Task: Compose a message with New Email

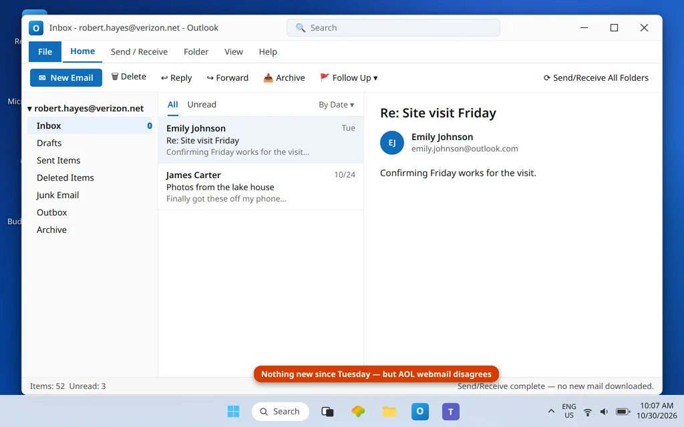Action: coord(66,77)
